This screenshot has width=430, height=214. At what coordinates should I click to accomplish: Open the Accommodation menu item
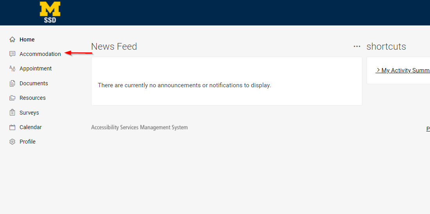coord(40,54)
